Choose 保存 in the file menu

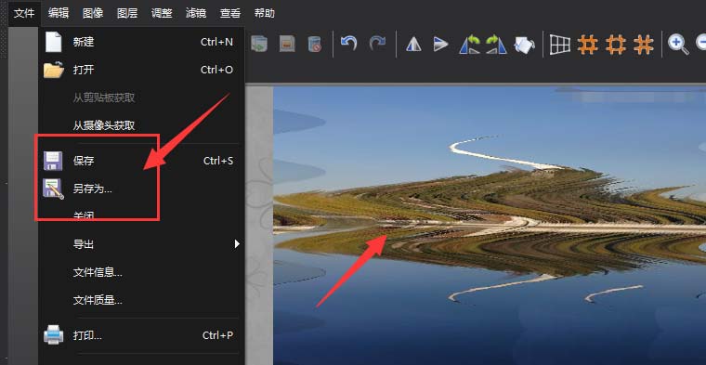coord(142,161)
